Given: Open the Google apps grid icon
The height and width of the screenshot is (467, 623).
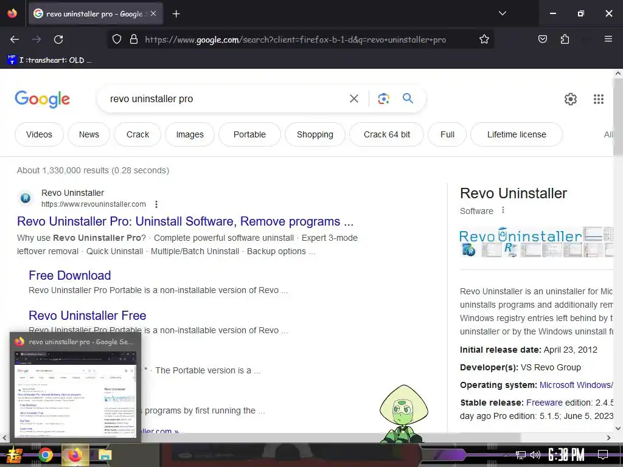Looking at the screenshot, I should click(x=599, y=99).
